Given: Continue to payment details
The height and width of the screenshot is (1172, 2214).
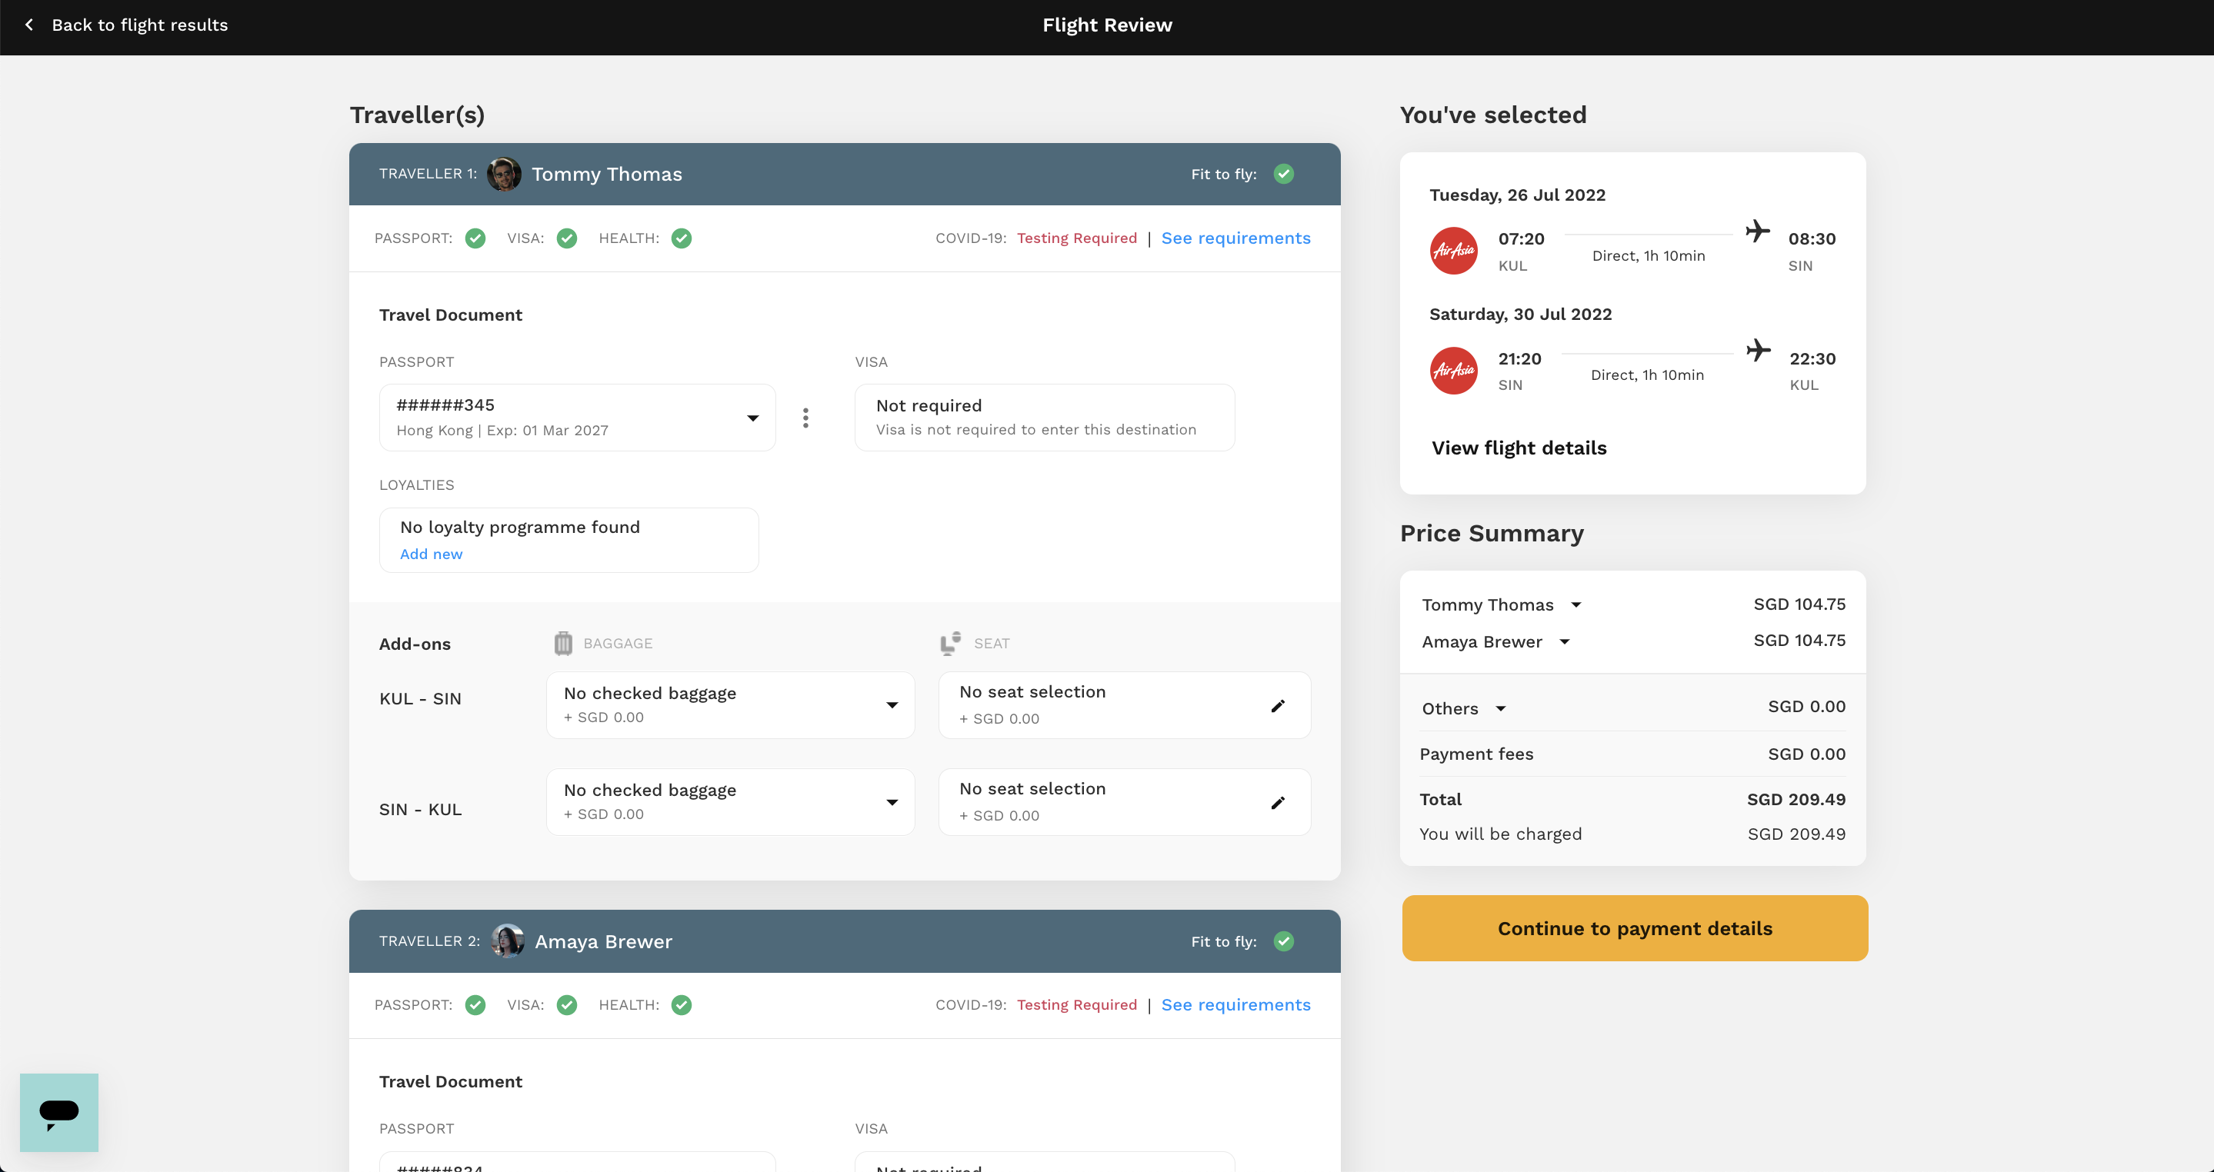Looking at the screenshot, I should [x=1635, y=929].
